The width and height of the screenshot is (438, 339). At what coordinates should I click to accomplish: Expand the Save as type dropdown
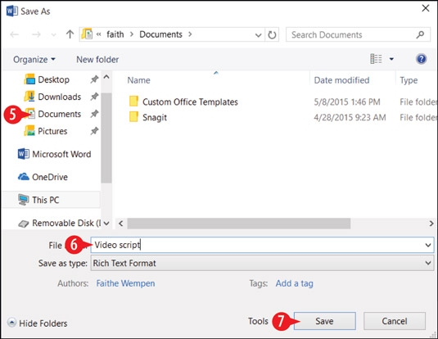428,263
